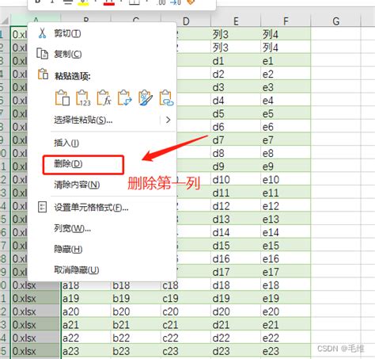The height and width of the screenshot is (359, 375).
Task: Click the a23 cell
Action: click(x=85, y=351)
